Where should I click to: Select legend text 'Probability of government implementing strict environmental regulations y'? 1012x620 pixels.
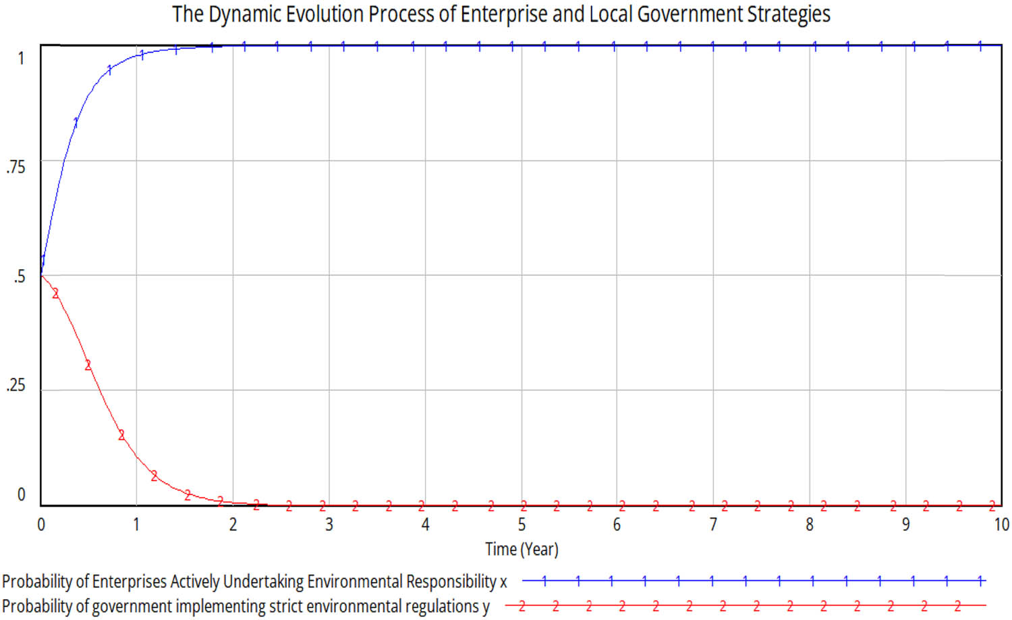[x=246, y=606]
